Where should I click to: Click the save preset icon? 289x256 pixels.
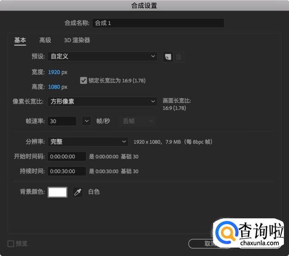(x=168, y=57)
